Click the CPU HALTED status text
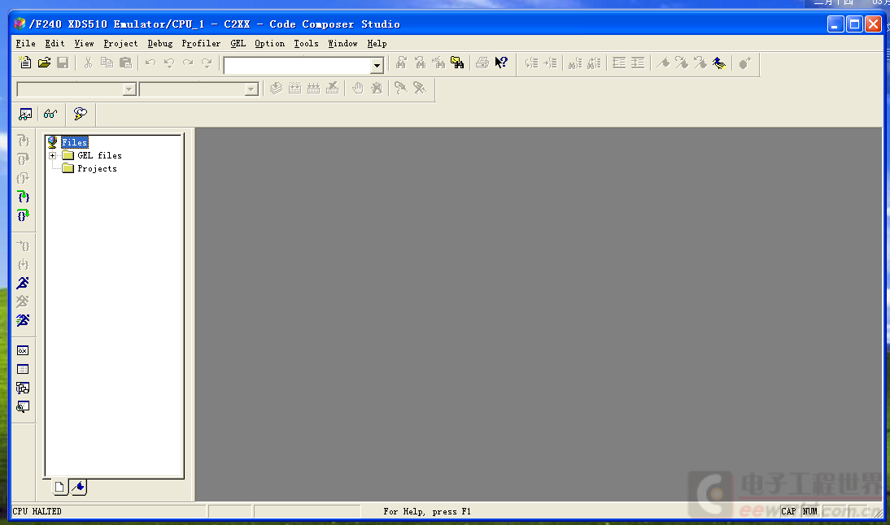 click(x=37, y=511)
